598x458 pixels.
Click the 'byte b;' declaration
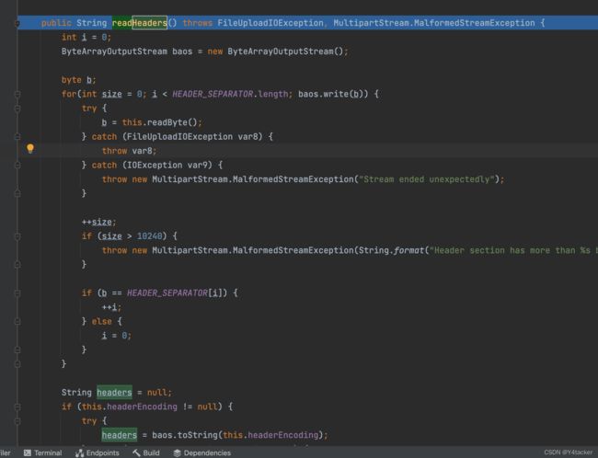pos(78,80)
